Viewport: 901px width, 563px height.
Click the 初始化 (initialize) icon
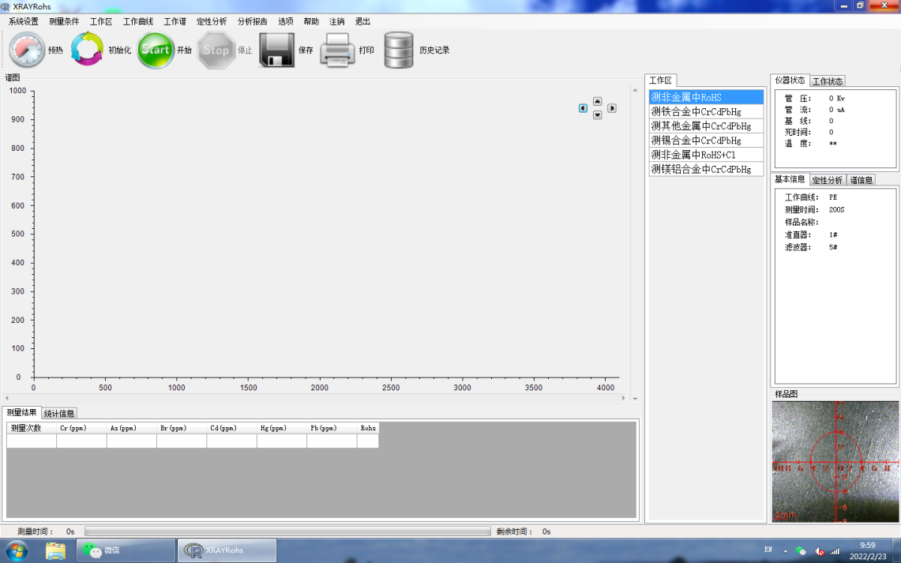[88, 49]
